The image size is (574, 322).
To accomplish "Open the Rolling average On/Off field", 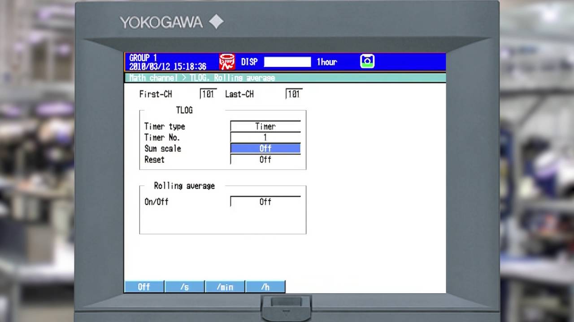I will click(265, 202).
